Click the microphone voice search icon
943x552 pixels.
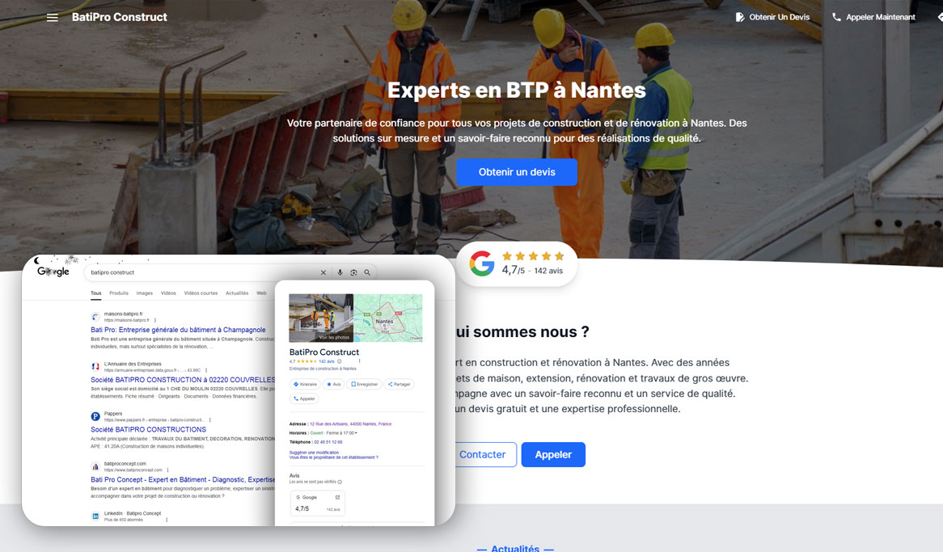click(340, 273)
